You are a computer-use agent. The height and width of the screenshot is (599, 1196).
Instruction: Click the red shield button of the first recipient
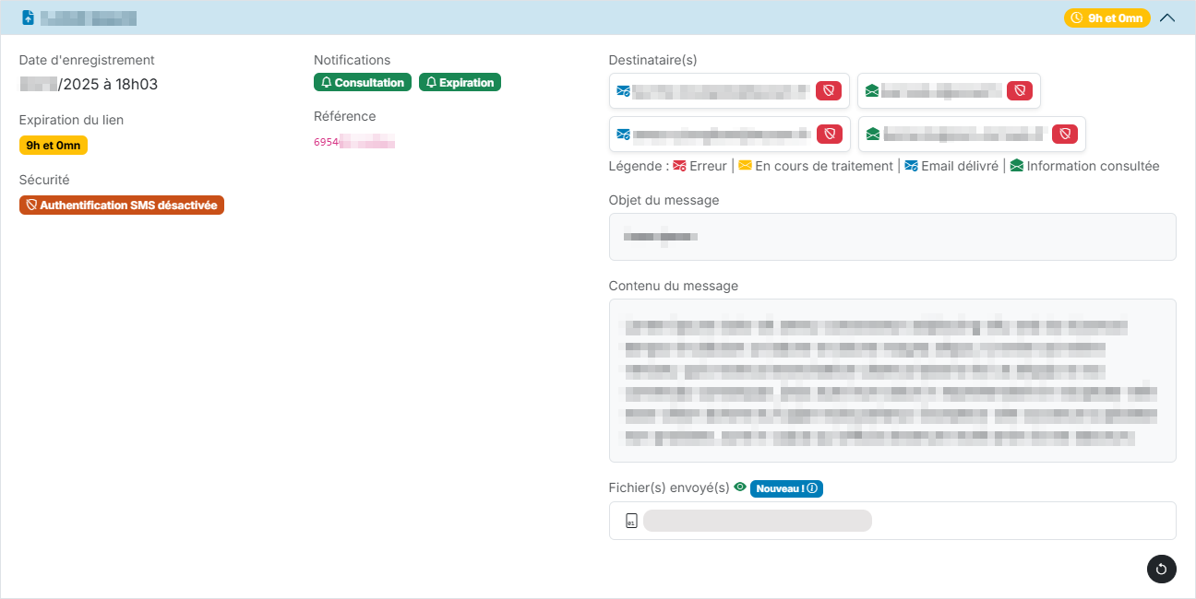[x=829, y=90]
